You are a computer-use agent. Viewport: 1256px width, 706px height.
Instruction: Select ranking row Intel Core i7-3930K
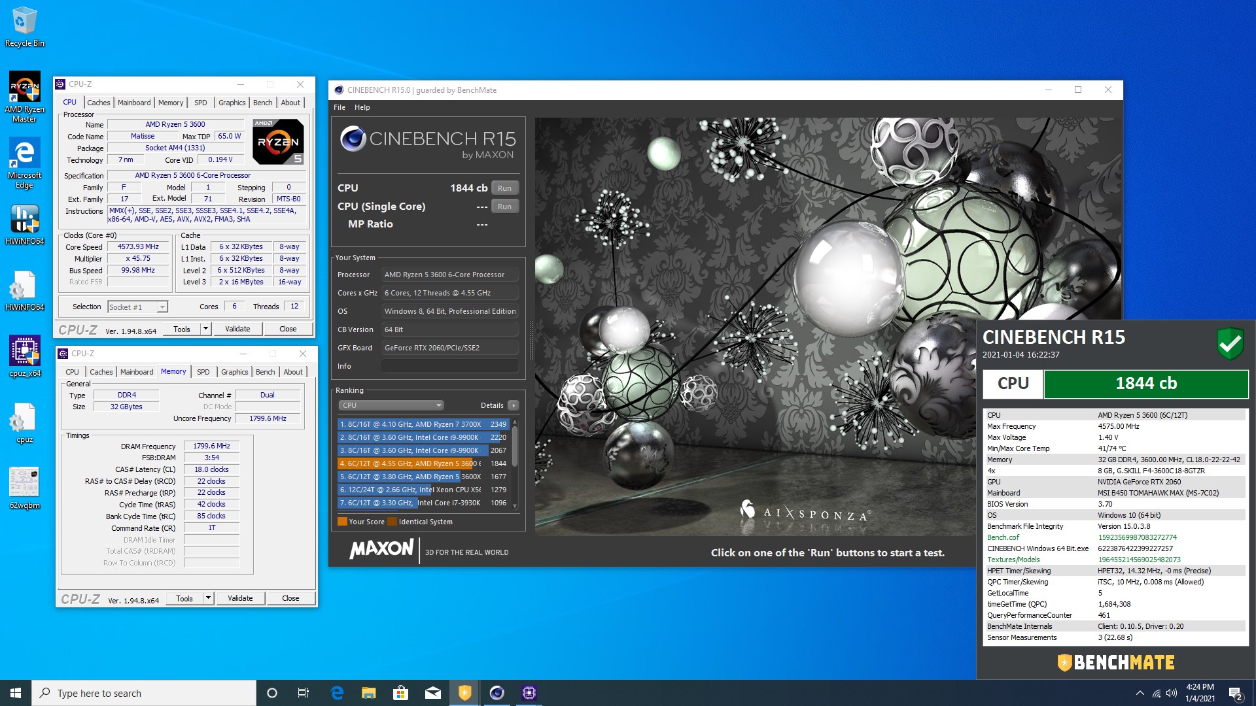(x=423, y=503)
